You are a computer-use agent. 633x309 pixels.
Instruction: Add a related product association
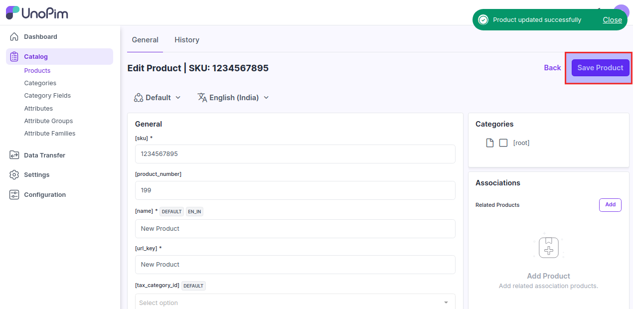(x=610, y=205)
